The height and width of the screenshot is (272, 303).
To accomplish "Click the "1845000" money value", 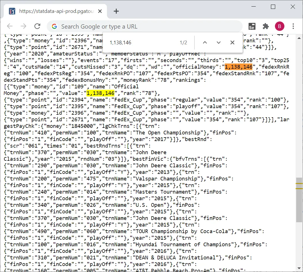I will coord(82,126).
